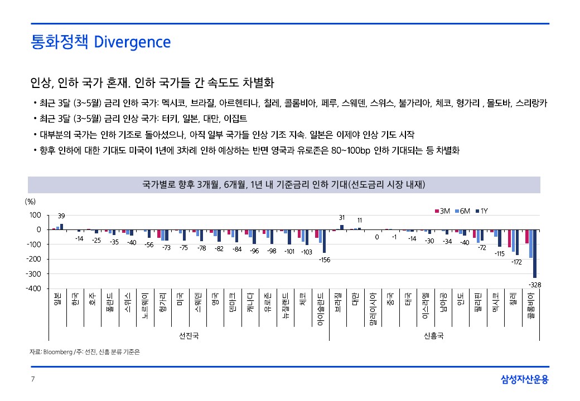Select the chart title banner about 기준금리 인하 기대
The height and width of the screenshot is (401, 580).
pos(284,184)
